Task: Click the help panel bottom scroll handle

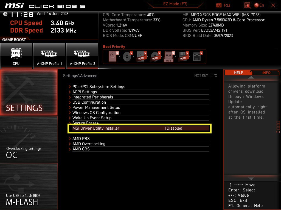Action: click(x=251, y=178)
